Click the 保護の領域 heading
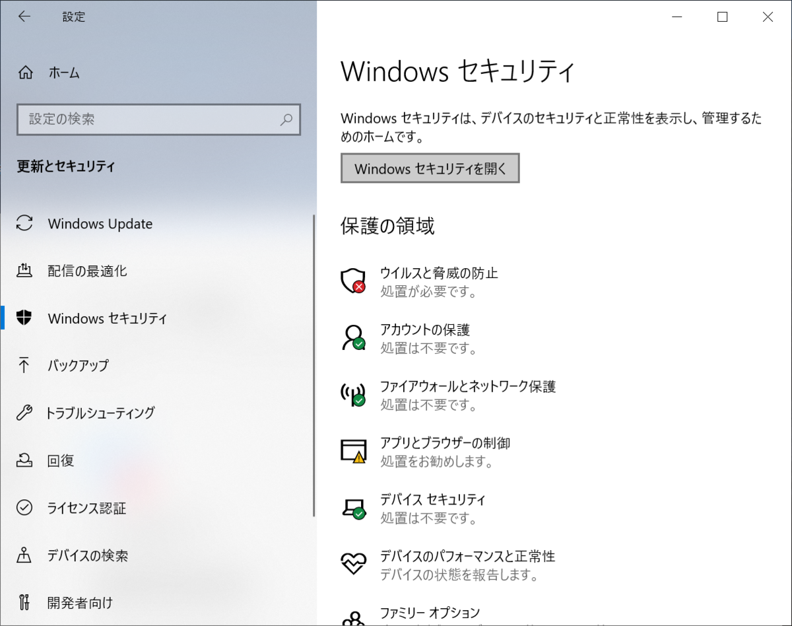Image resolution: width=792 pixels, height=626 pixels. tap(387, 226)
